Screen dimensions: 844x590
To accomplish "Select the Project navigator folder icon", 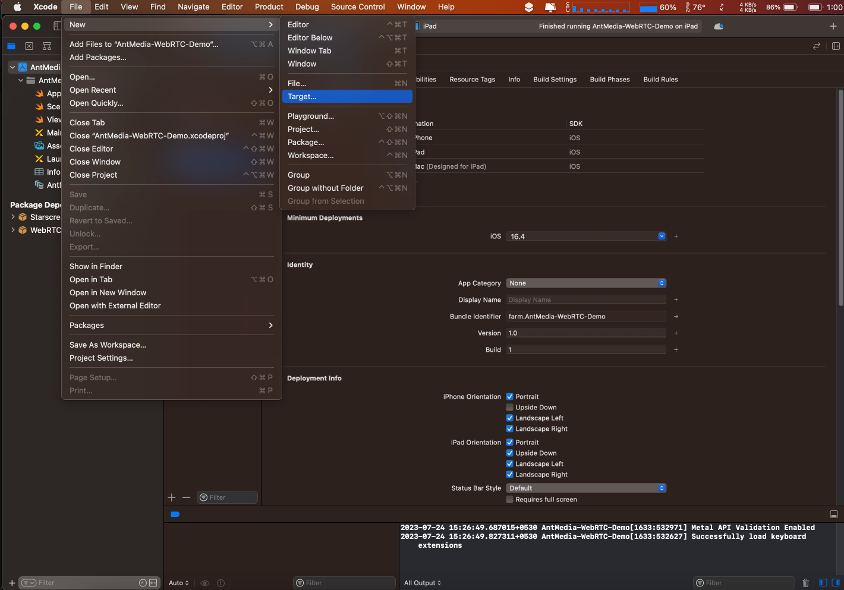I will (11, 46).
